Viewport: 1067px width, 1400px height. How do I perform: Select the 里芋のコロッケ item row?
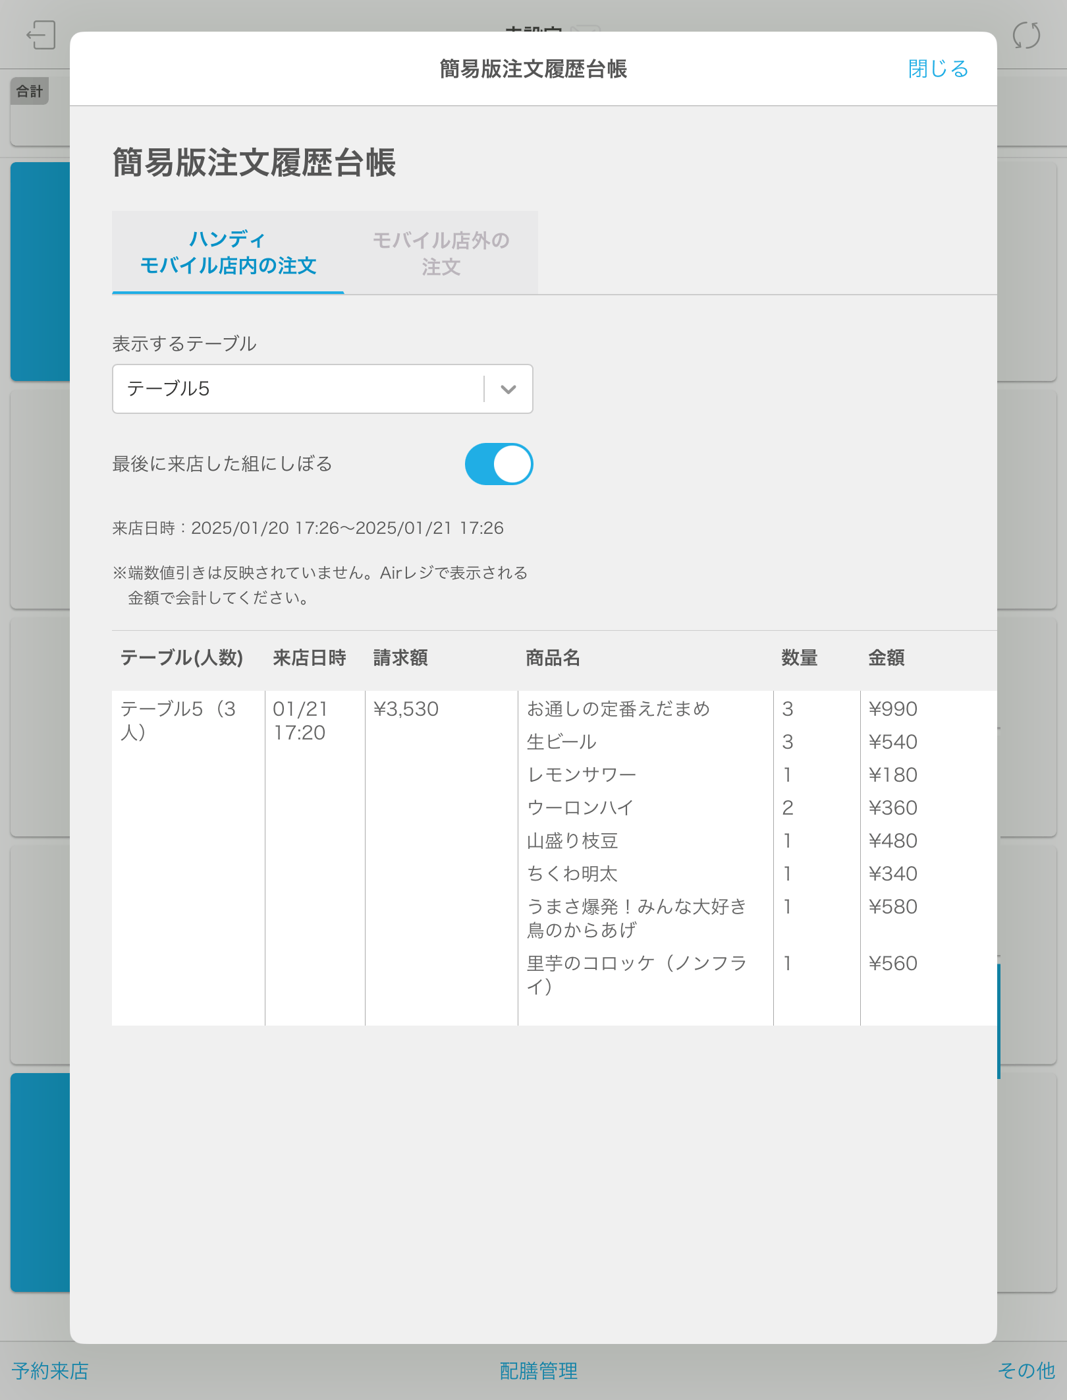click(x=636, y=975)
